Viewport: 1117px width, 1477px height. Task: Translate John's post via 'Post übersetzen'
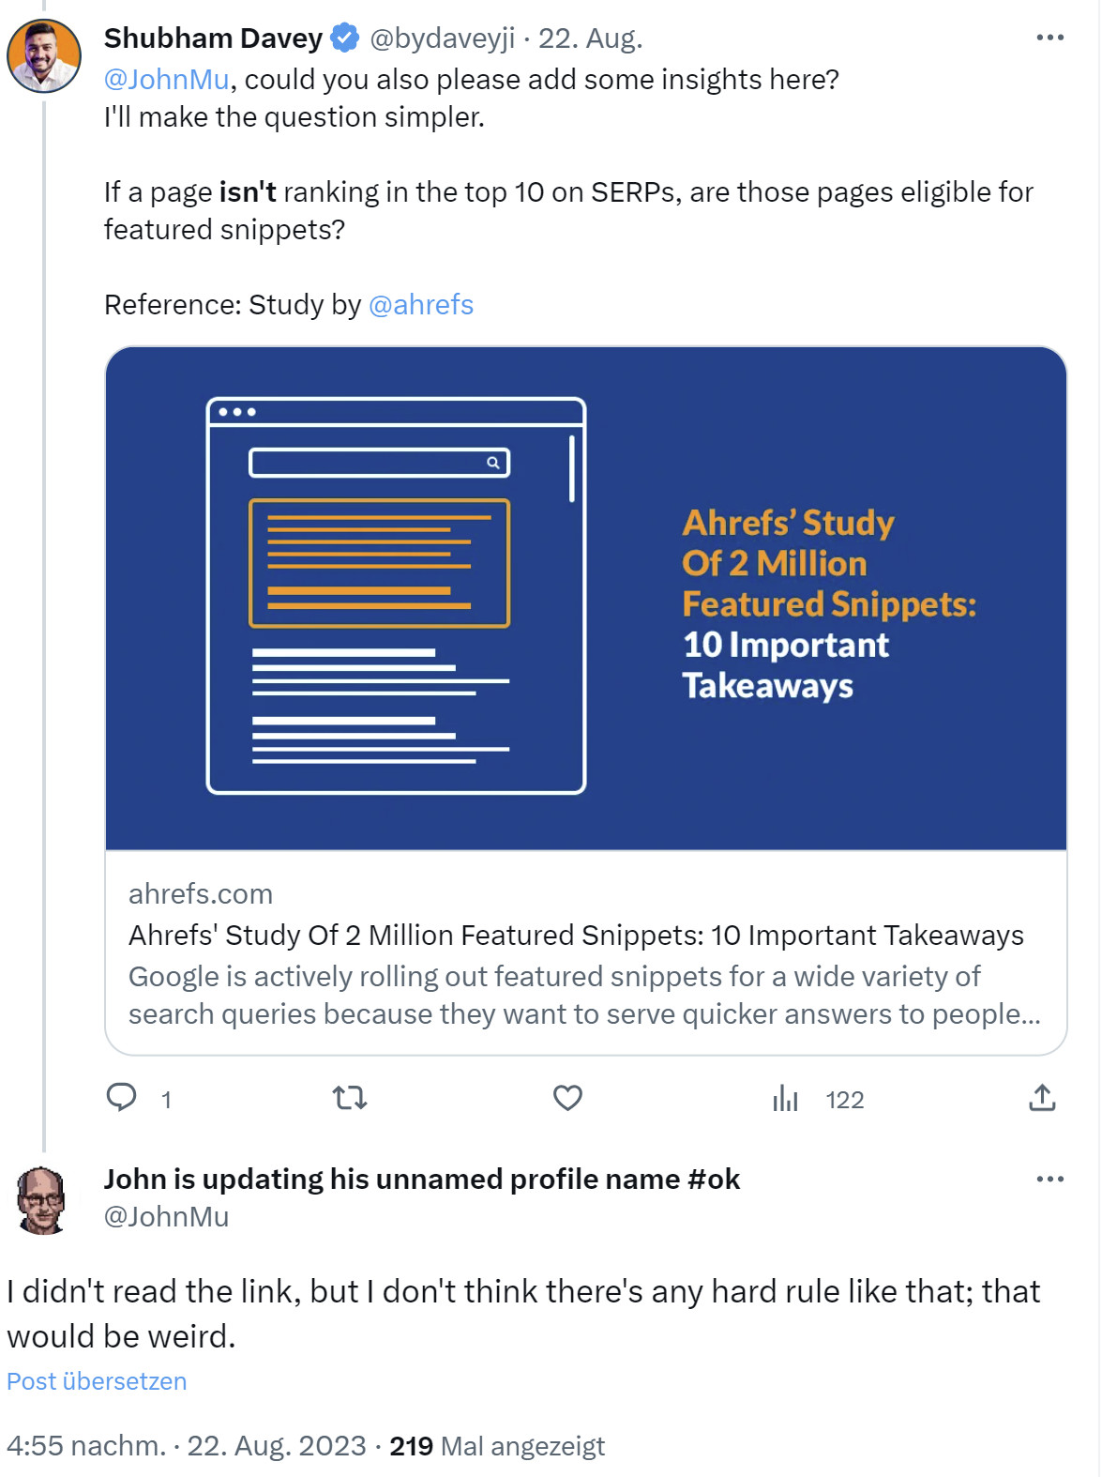(96, 1380)
